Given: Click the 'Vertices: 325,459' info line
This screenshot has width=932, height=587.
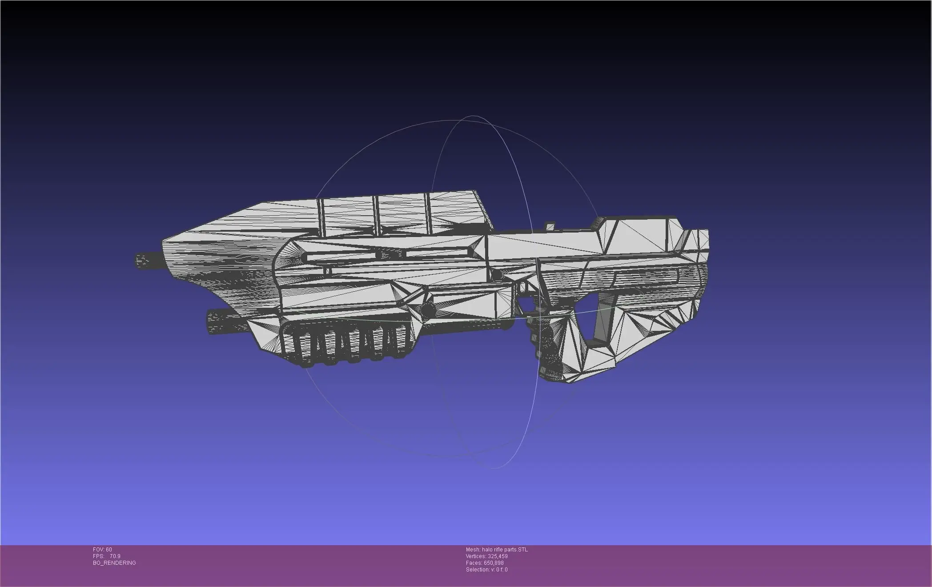Looking at the screenshot, I should (x=486, y=556).
